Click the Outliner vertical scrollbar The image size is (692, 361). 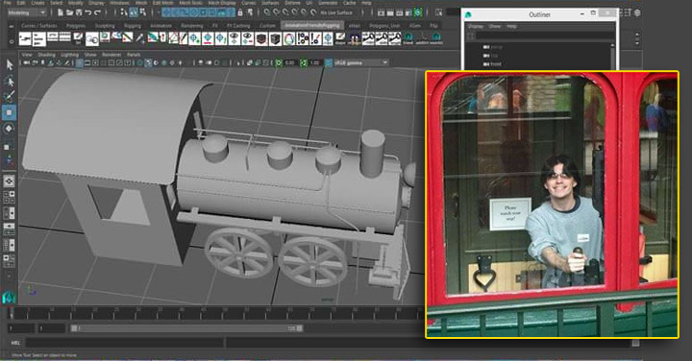(612, 56)
